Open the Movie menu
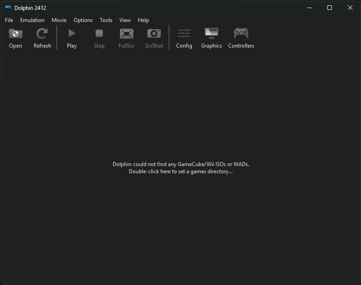The image size is (361, 285). pyautogui.click(x=59, y=20)
